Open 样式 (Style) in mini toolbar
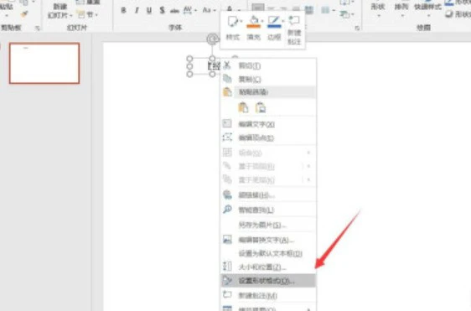The width and height of the screenshot is (471, 311). [233, 28]
